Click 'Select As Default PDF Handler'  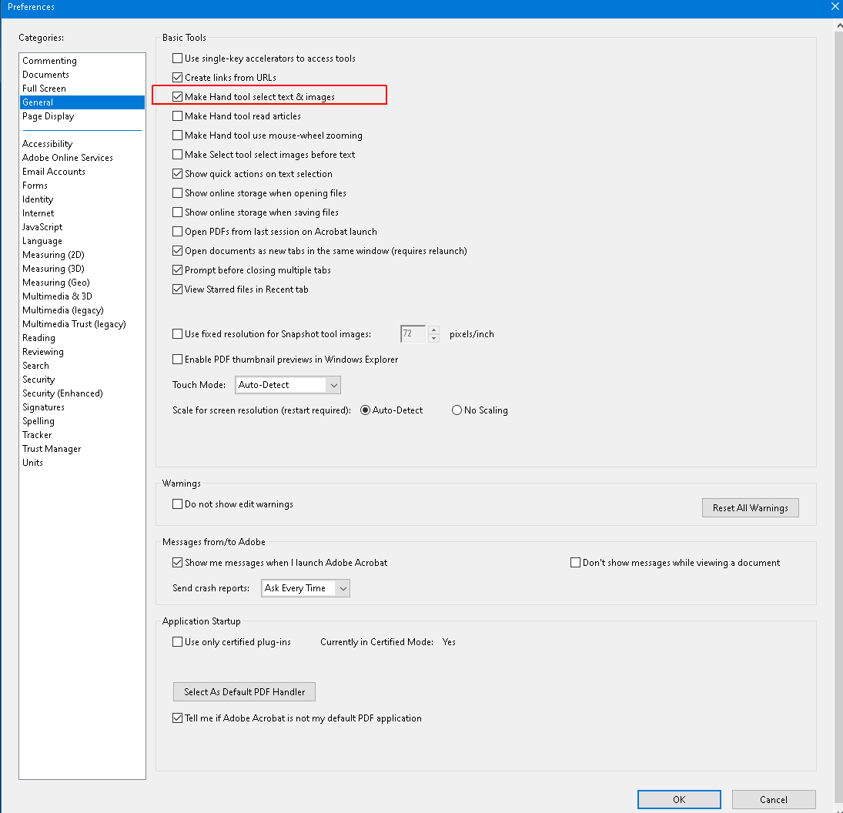[x=244, y=691]
